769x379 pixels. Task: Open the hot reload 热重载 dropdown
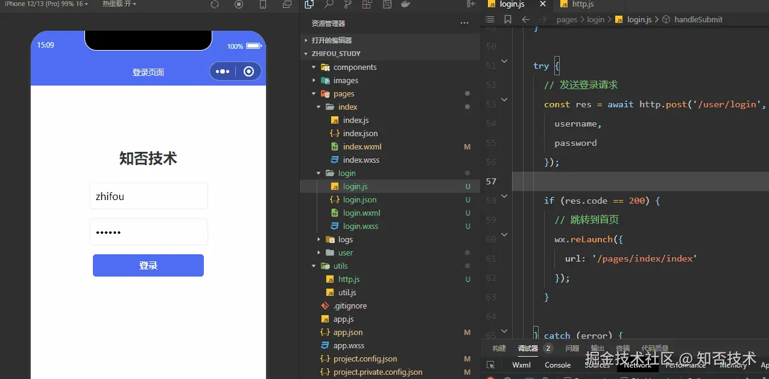point(119,4)
